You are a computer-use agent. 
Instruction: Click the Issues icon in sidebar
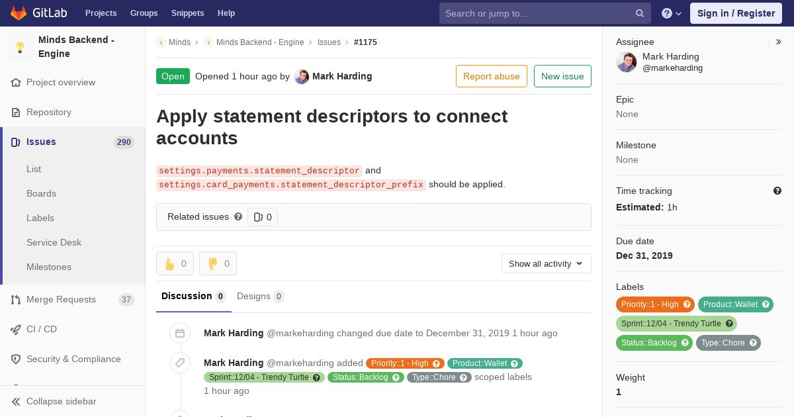[x=16, y=142]
